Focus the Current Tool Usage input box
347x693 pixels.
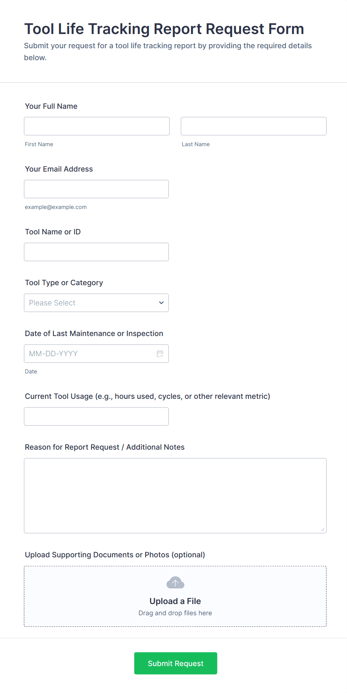click(x=96, y=416)
